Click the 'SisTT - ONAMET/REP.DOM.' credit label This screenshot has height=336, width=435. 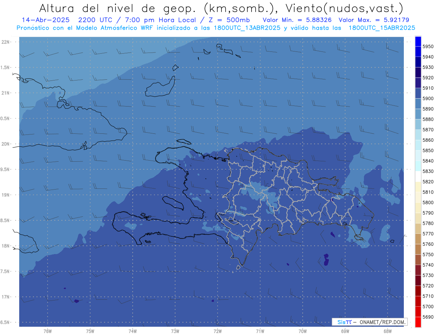click(370, 322)
